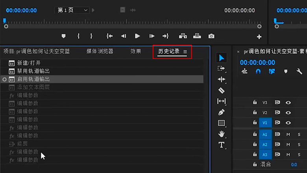Image resolution: width=307 pixels, height=173 pixels.
Task: Click the Mark Out brace button
Action: coord(91,36)
